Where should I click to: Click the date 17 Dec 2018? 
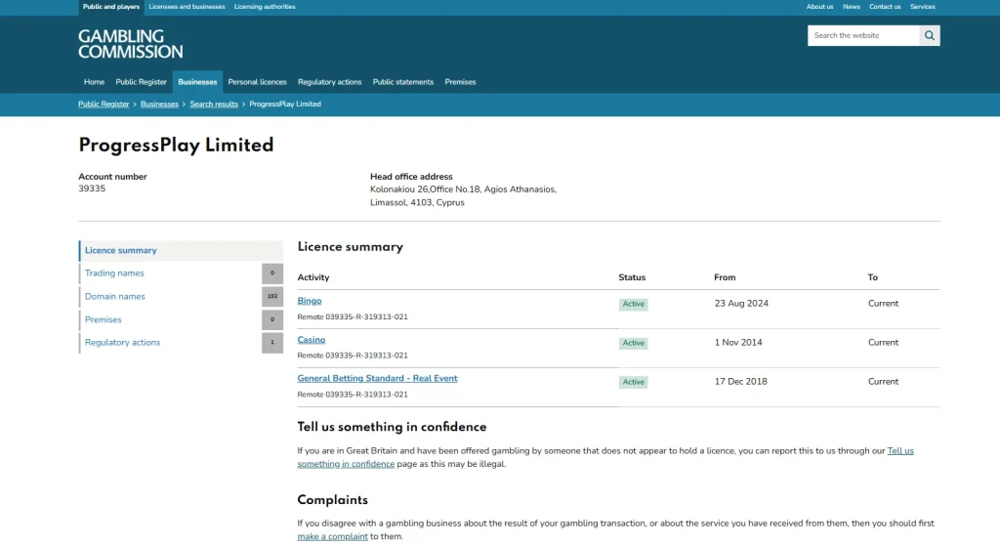click(x=740, y=382)
